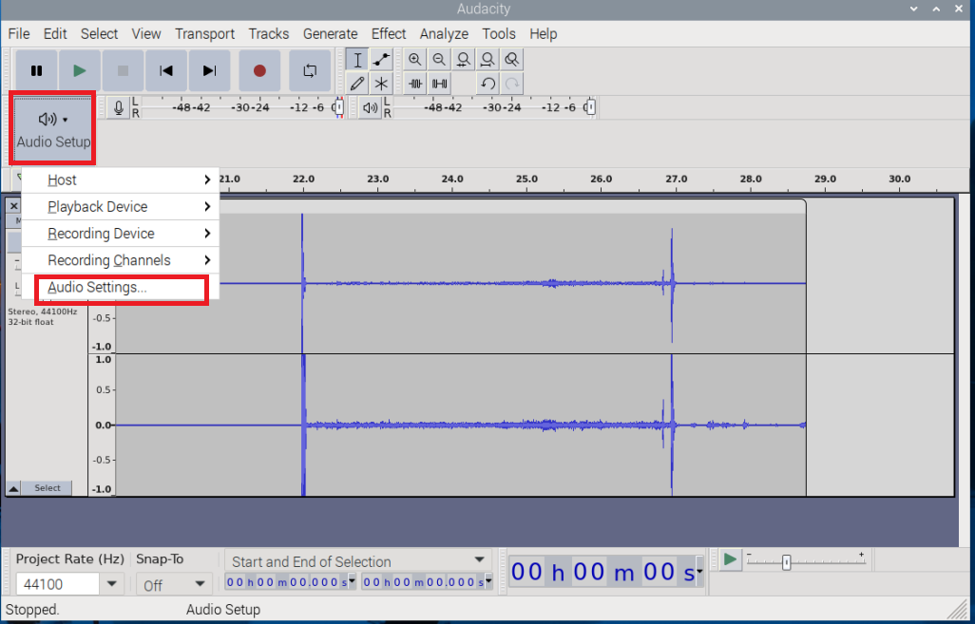Open the Edit menu
Screen dimensions: 975x624
pyautogui.click(x=55, y=33)
